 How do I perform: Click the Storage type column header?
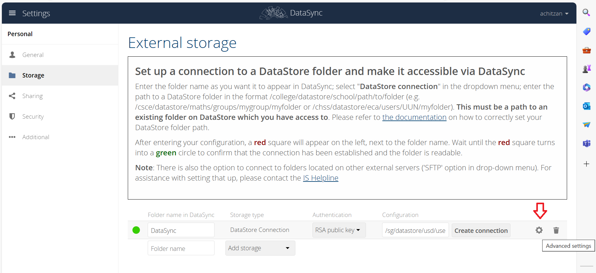point(247,215)
